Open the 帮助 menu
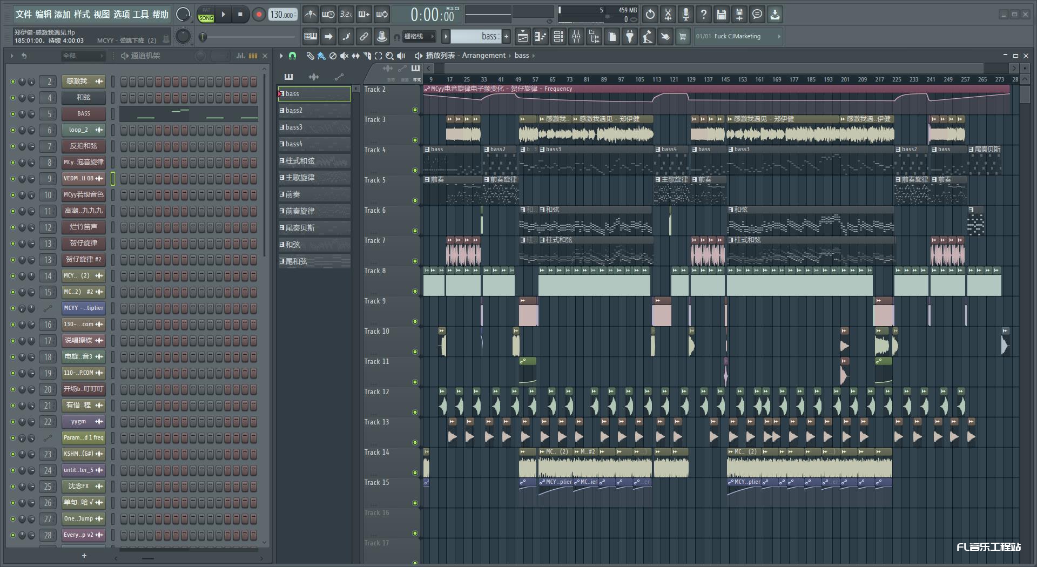Viewport: 1037px width, 567px height. pyautogui.click(x=160, y=15)
